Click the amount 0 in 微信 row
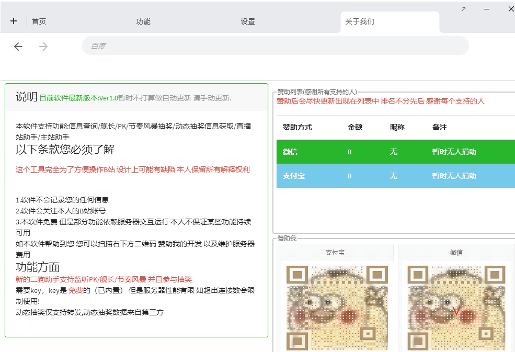The image size is (515, 352). click(349, 152)
